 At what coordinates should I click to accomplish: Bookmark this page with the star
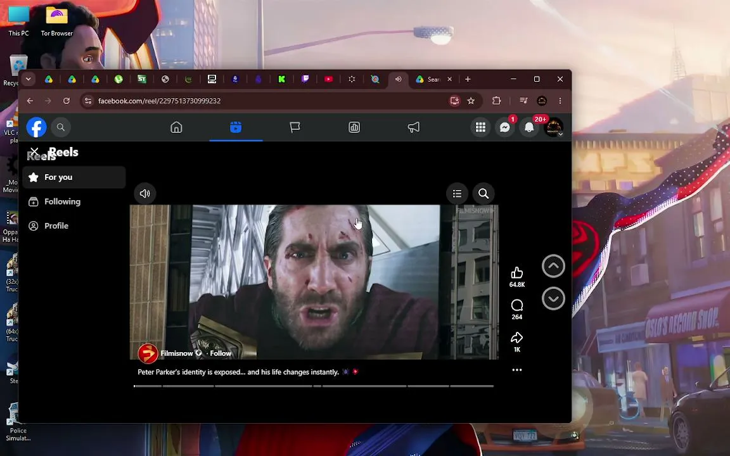click(x=471, y=101)
